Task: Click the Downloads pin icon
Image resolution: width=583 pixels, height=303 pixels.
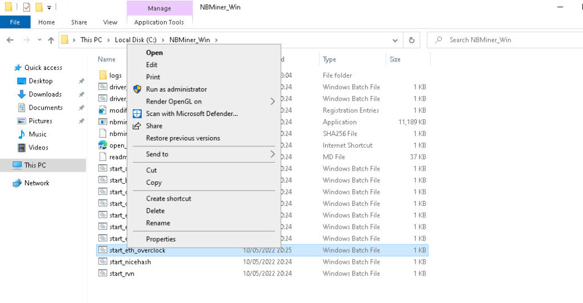Action: pyautogui.click(x=81, y=94)
